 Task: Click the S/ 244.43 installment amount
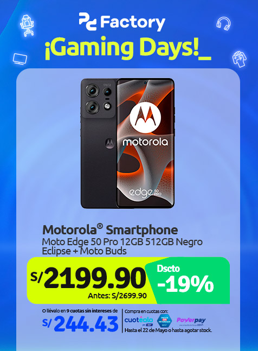[x=80, y=324]
